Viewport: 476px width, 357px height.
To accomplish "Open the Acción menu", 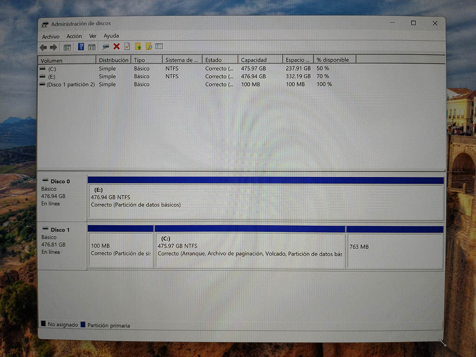I will pyautogui.click(x=74, y=36).
